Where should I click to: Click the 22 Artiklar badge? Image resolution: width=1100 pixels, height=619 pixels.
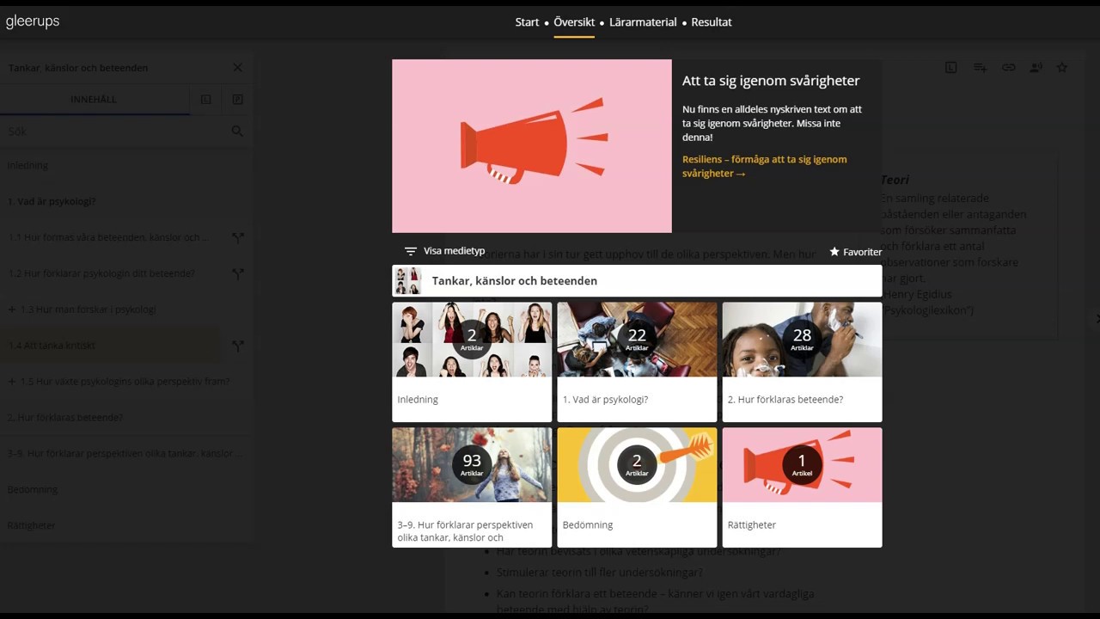tap(637, 340)
